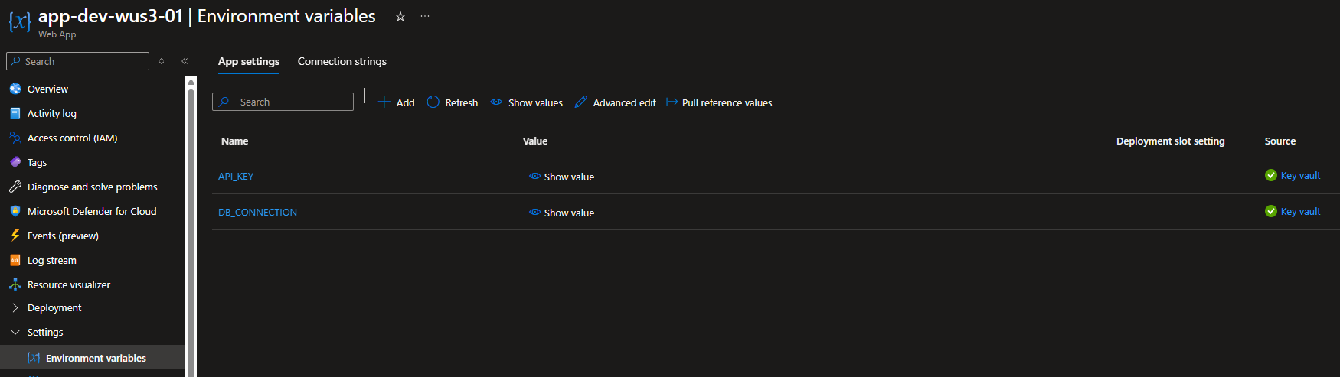The width and height of the screenshot is (1340, 377).
Task: Open Key vault link for API_KEY
Action: pyautogui.click(x=1300, y=175)
